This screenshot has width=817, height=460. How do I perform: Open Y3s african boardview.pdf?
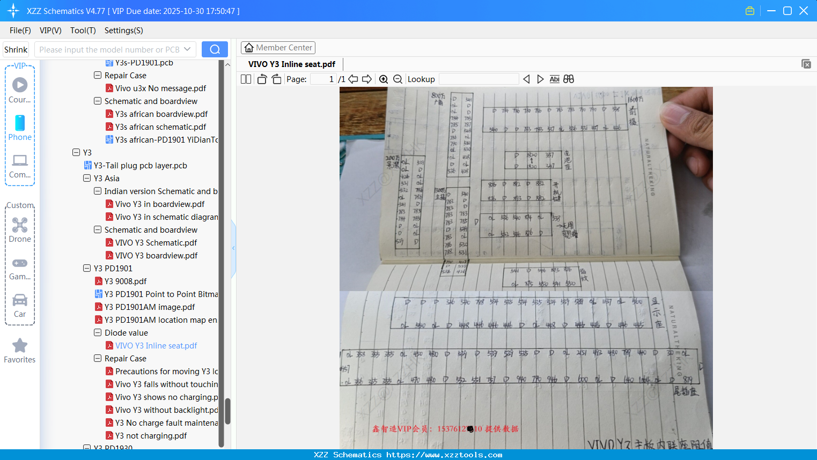tap(161, 114)
